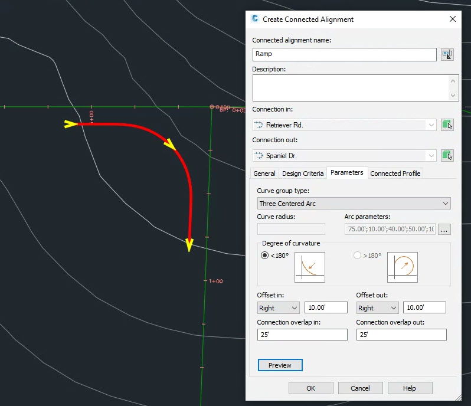
Task: Click the Description scrollbar down arrow
Action: 453,96
